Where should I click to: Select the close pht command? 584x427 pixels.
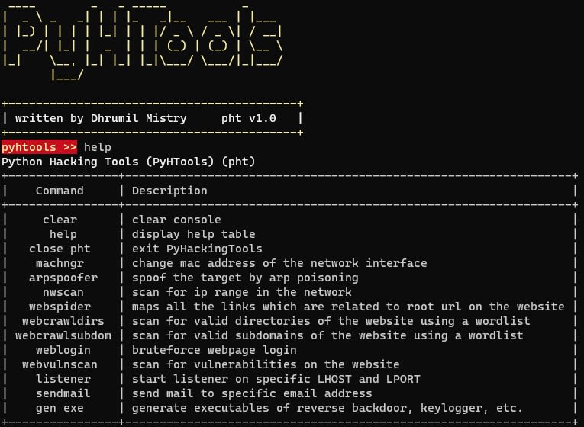60,249
